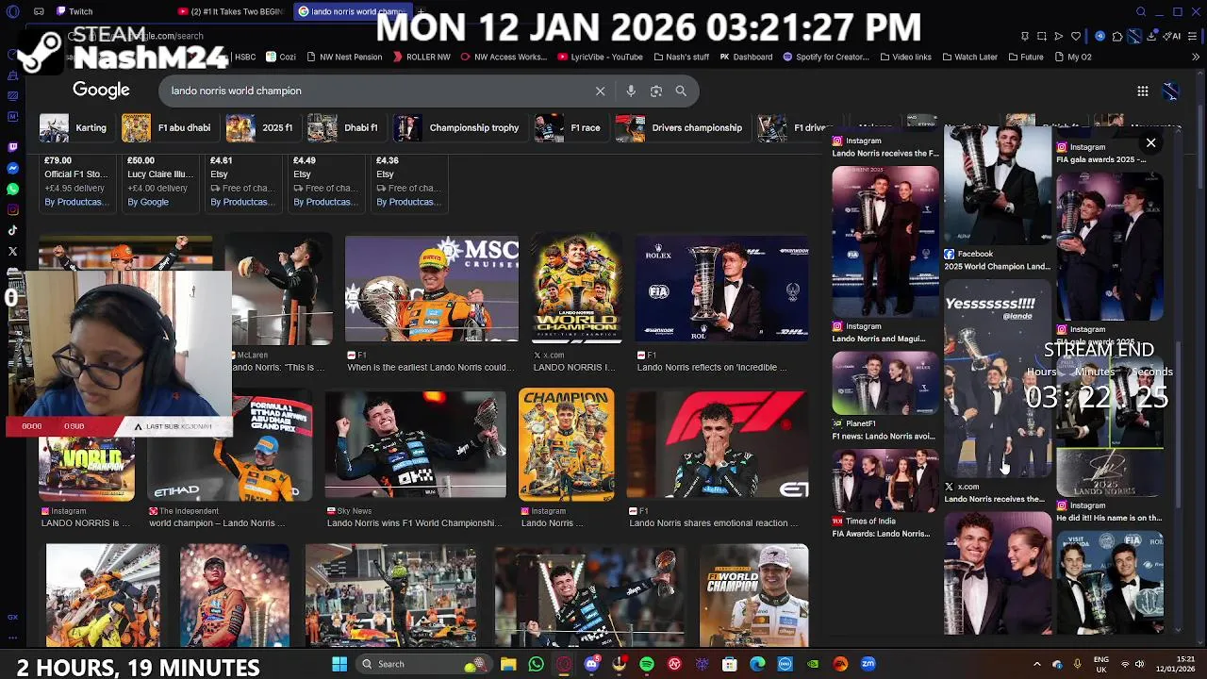Open the Google apps grid
The width and height of the screenshot is (1207, 679).
[x=1143, y=91]
